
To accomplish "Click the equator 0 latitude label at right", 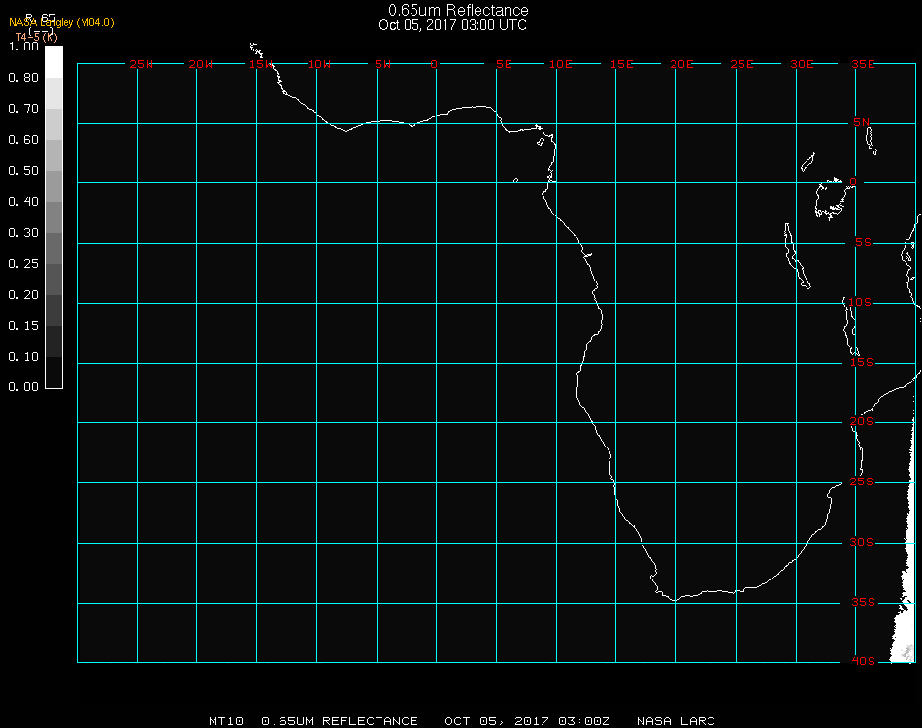I will click(853, 182).
